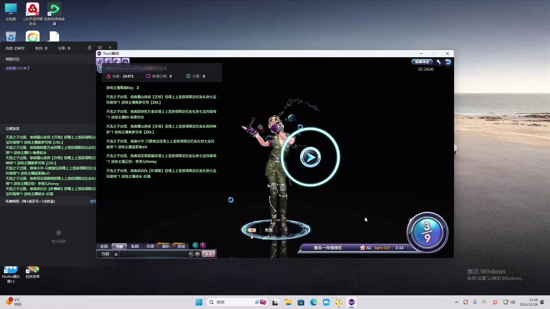Click the teal lock icon above chat
The height and width of the screenshot is (309, 550).
195,245
